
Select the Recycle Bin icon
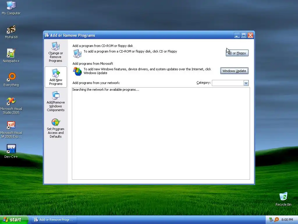283,199
